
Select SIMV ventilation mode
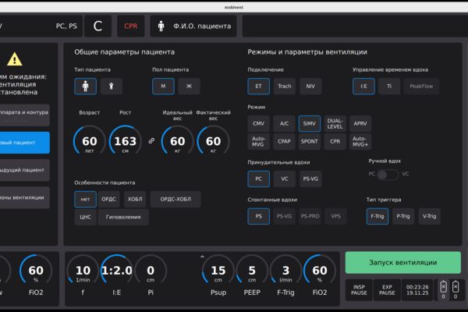click(x=310, y=123)
